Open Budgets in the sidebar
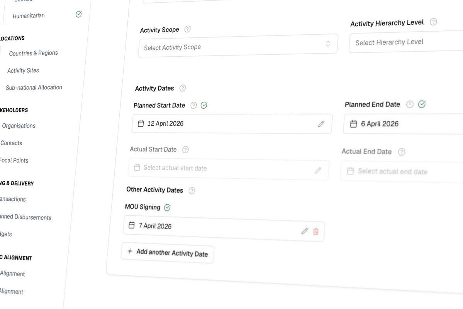The width and height of the screenshot is (463, 309). [6, 234]
